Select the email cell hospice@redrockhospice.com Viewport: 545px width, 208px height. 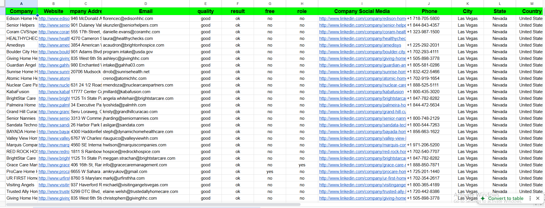pyautogui.click(x=146, y=152)
